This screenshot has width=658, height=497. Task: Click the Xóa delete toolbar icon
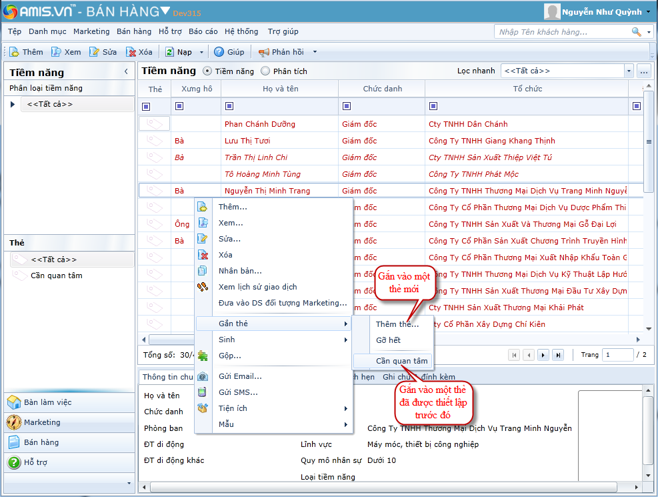click(131, 52)
